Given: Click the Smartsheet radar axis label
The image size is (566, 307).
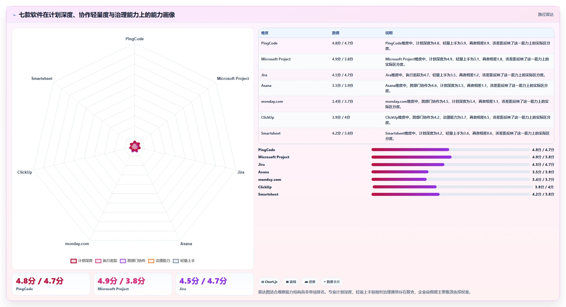Looking at the screenshot, I should [x=42, y=79].
